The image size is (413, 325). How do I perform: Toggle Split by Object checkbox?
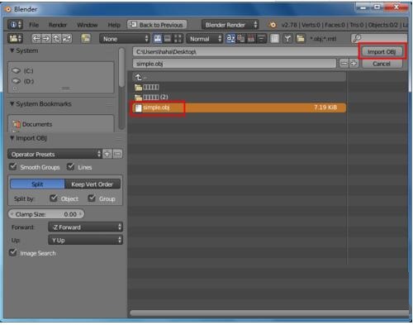point(54,198)
